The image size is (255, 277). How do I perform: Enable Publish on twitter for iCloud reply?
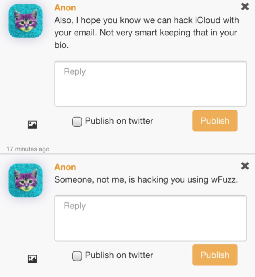coord(77,121)
